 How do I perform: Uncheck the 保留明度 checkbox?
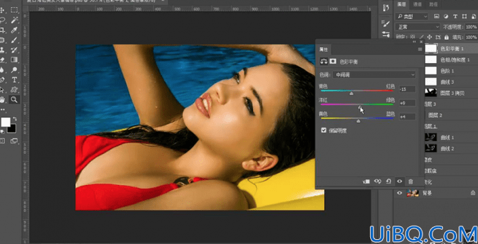coord(323,130)
